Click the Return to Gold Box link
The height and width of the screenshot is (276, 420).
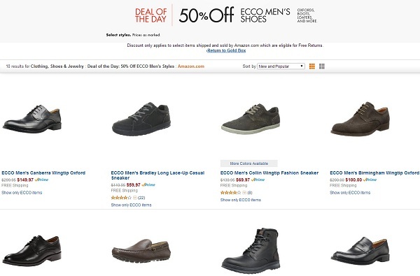coord(226,50)
